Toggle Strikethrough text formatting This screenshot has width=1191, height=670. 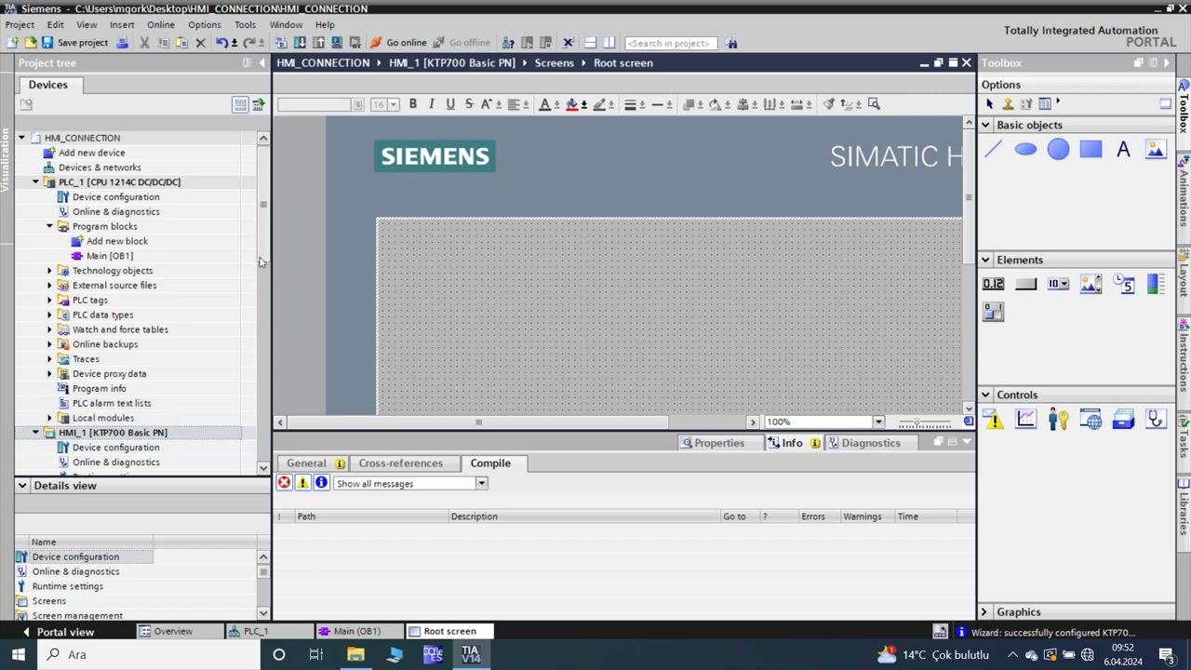(469, 104)
